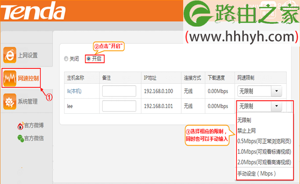300x184 pixels.
Task: Click the WeChat icon for 官方微信
Action: pos(21,138)
